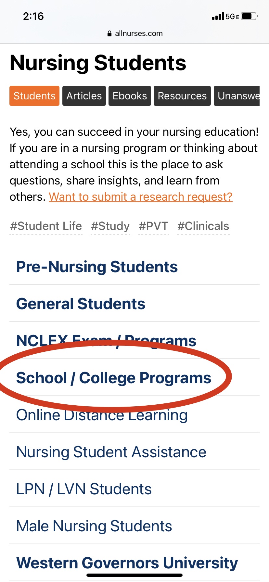Open the Unanswered tab
The height and width of the screenshot is (582, 269).
(237, 96)
